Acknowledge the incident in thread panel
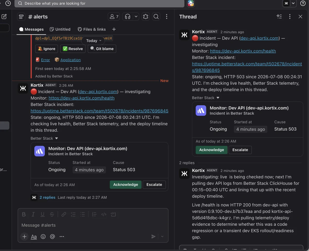This screenshot has height=251, width=309. click(212, 150)
